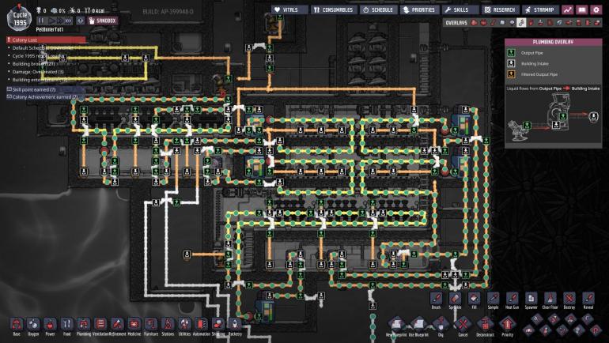Viewport: 609px width, 343px height.
Task: Select the sandbox Sprinkle tool
Action: tap(455, 300)
